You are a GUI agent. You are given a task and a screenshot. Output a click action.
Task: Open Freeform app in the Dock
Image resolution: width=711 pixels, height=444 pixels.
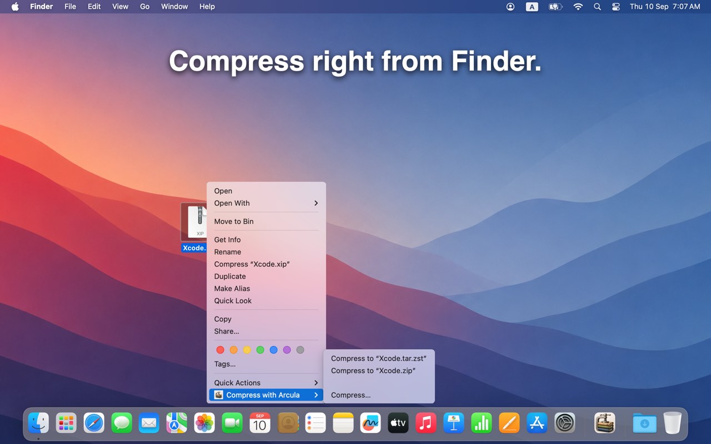tap(370, 423)
